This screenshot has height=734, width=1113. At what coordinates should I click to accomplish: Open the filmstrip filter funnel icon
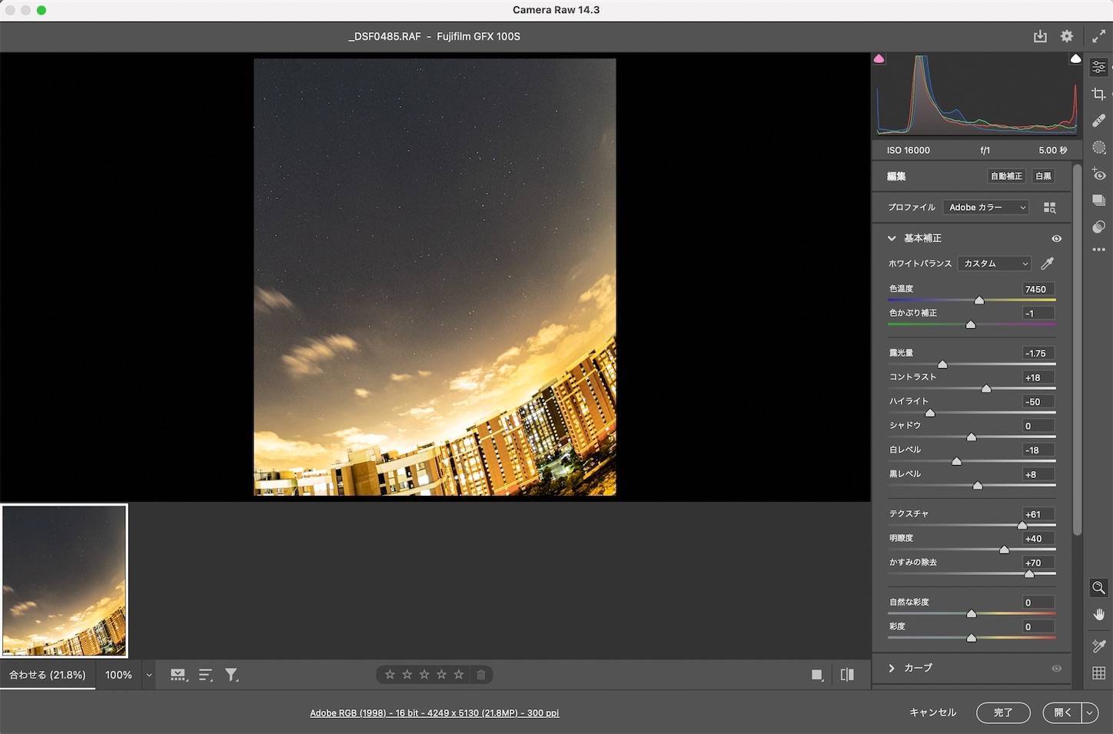click(231, 675)
